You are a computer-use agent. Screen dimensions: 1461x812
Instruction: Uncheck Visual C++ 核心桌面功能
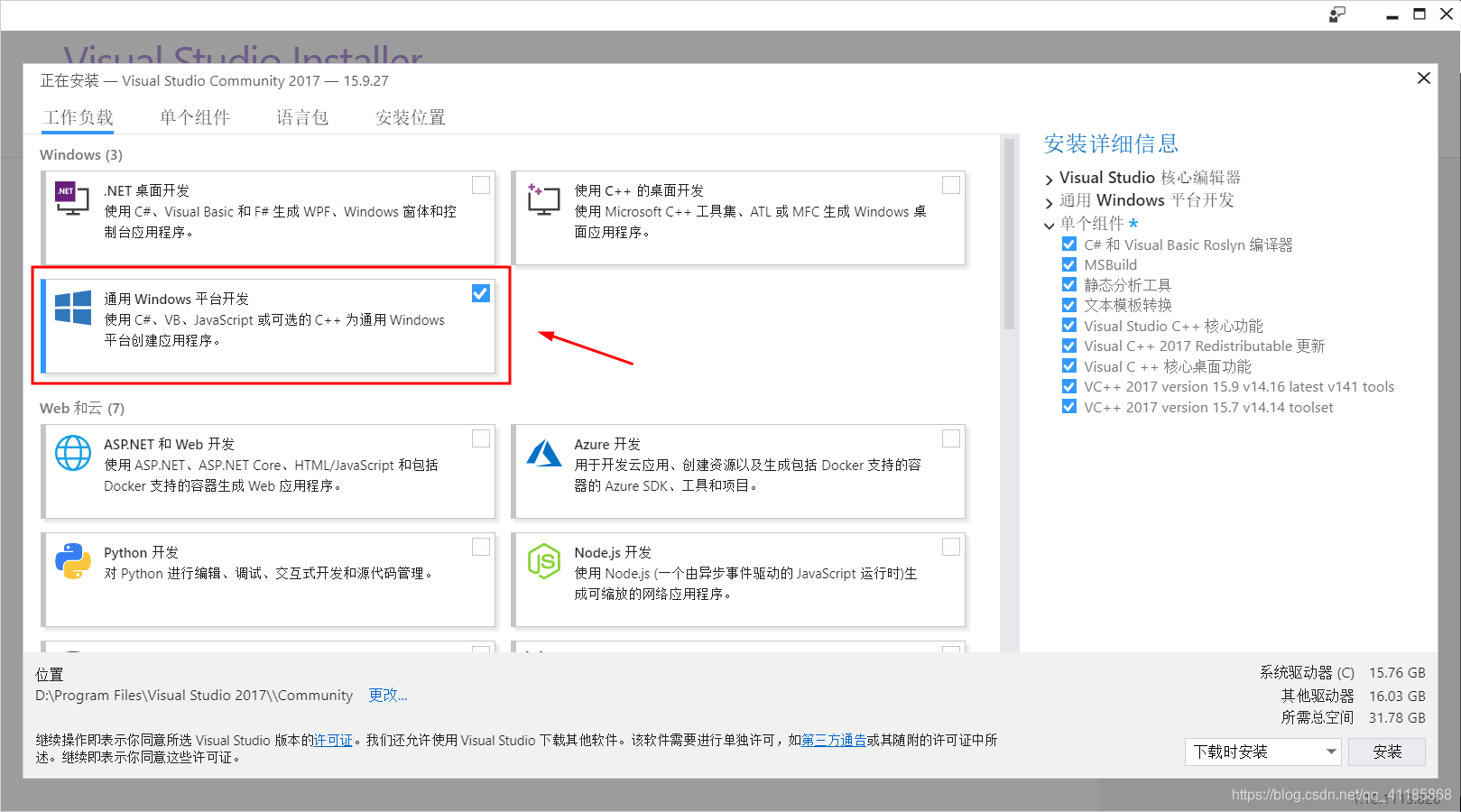tap(1069, 366)
